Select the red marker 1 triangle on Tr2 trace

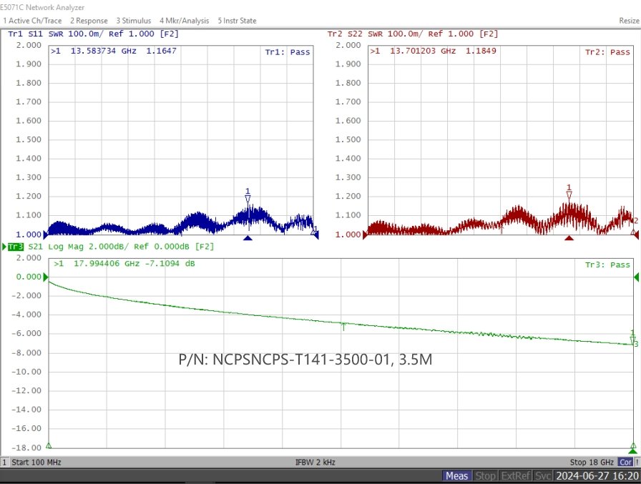click(569, 194)
